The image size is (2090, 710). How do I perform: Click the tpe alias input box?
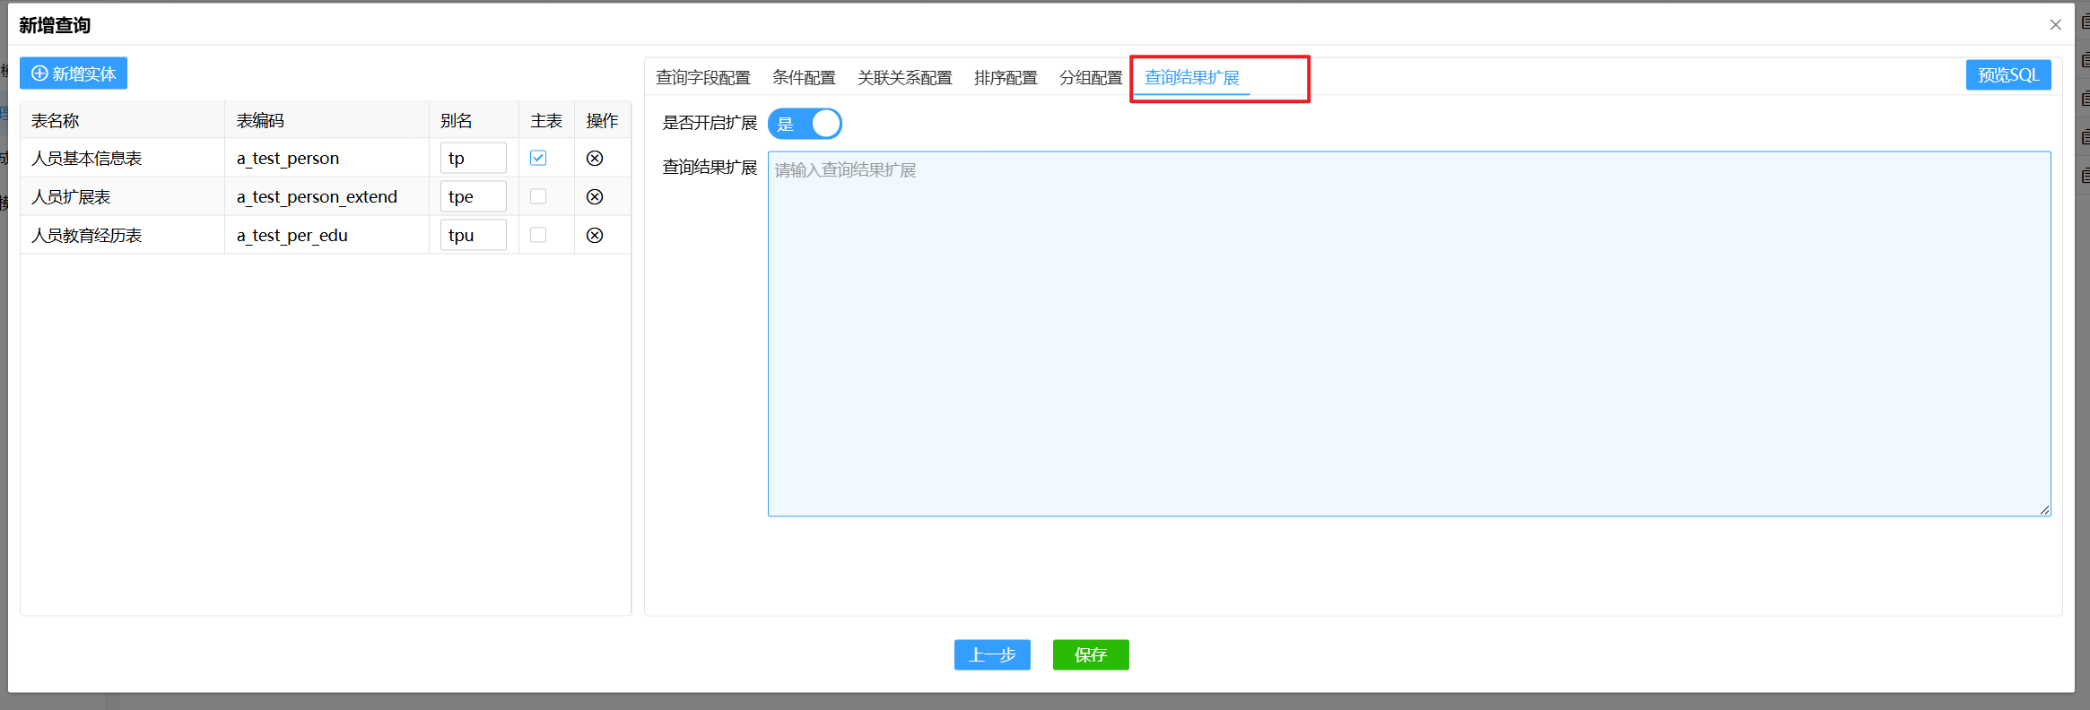pyautogui.click(x=473, y=197)
